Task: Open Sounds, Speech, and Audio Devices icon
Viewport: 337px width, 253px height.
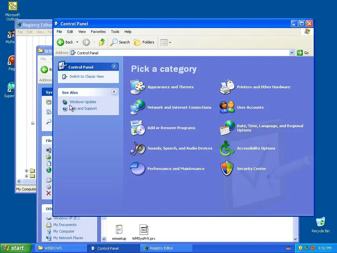Action: coord(138,148)
